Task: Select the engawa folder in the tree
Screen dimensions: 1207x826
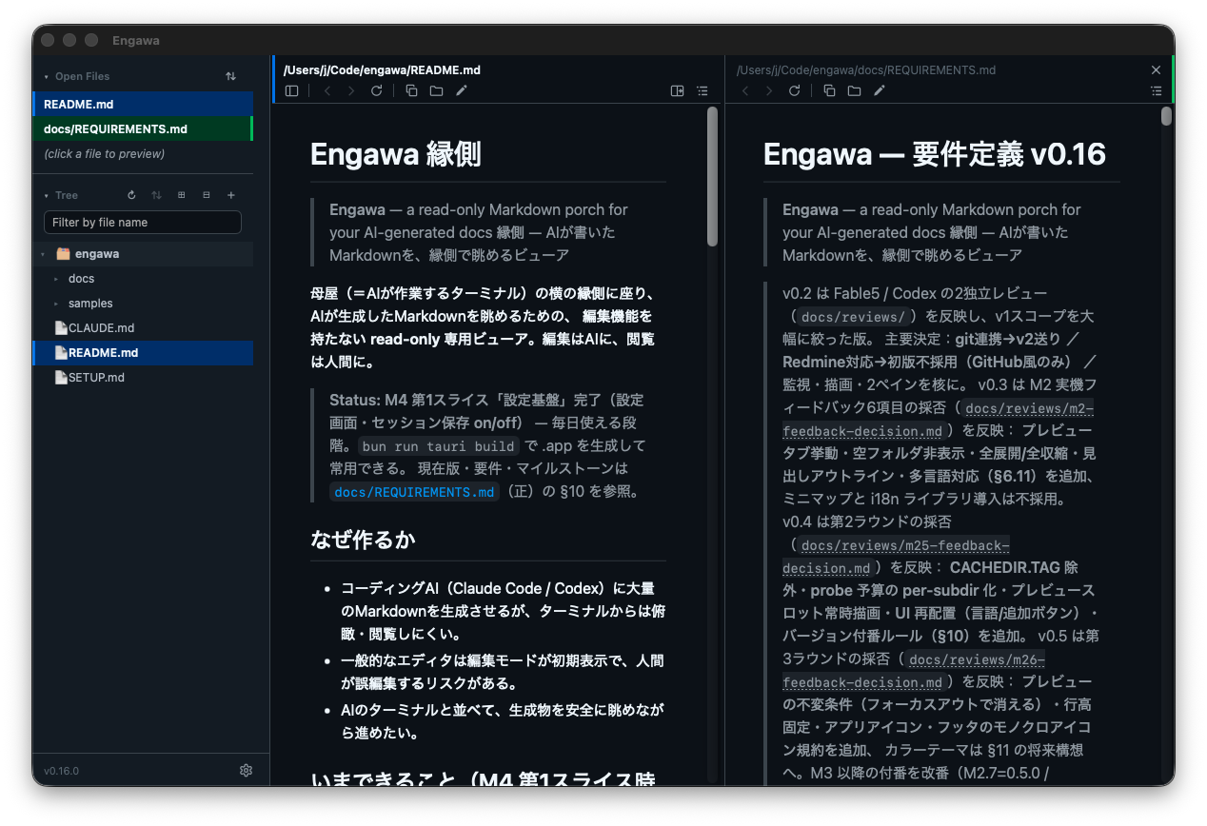Action: pyautogui.click(x=143, y=254)
